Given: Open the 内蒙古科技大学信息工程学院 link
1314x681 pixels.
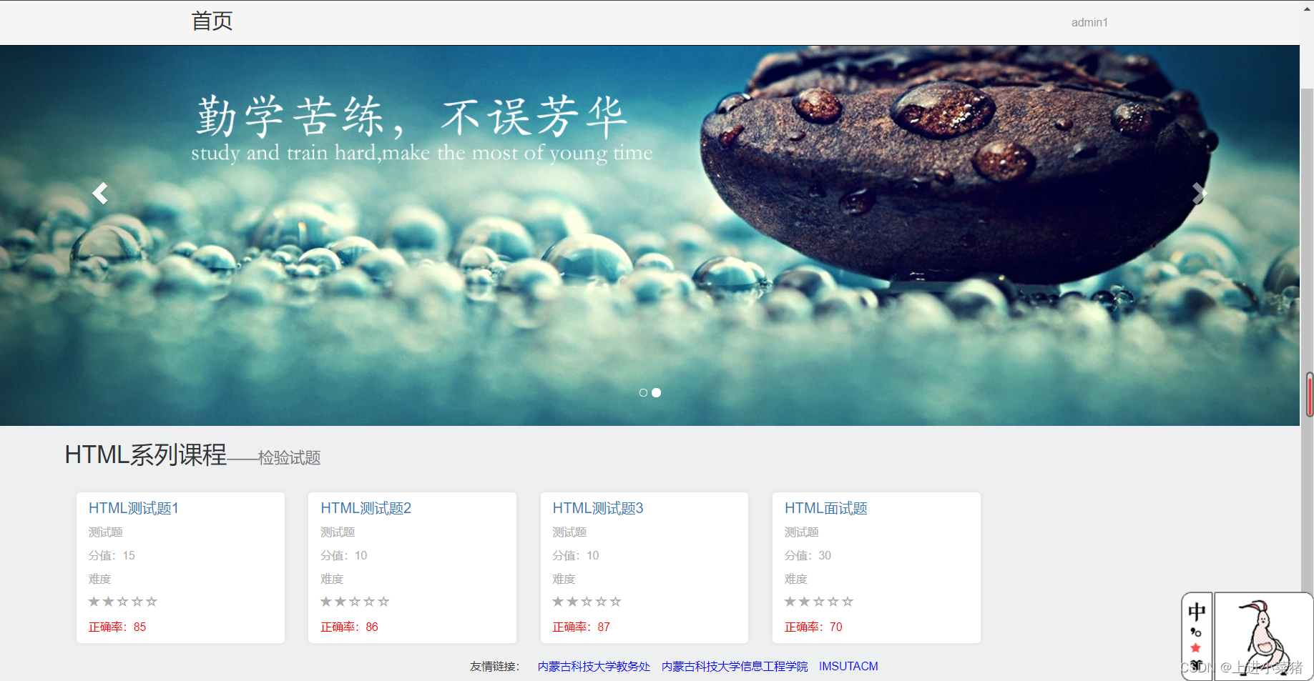Looking at the screenshot, I should [x=734, y=666].
